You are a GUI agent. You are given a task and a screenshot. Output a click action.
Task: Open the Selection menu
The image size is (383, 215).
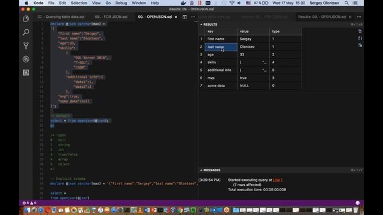79,3
